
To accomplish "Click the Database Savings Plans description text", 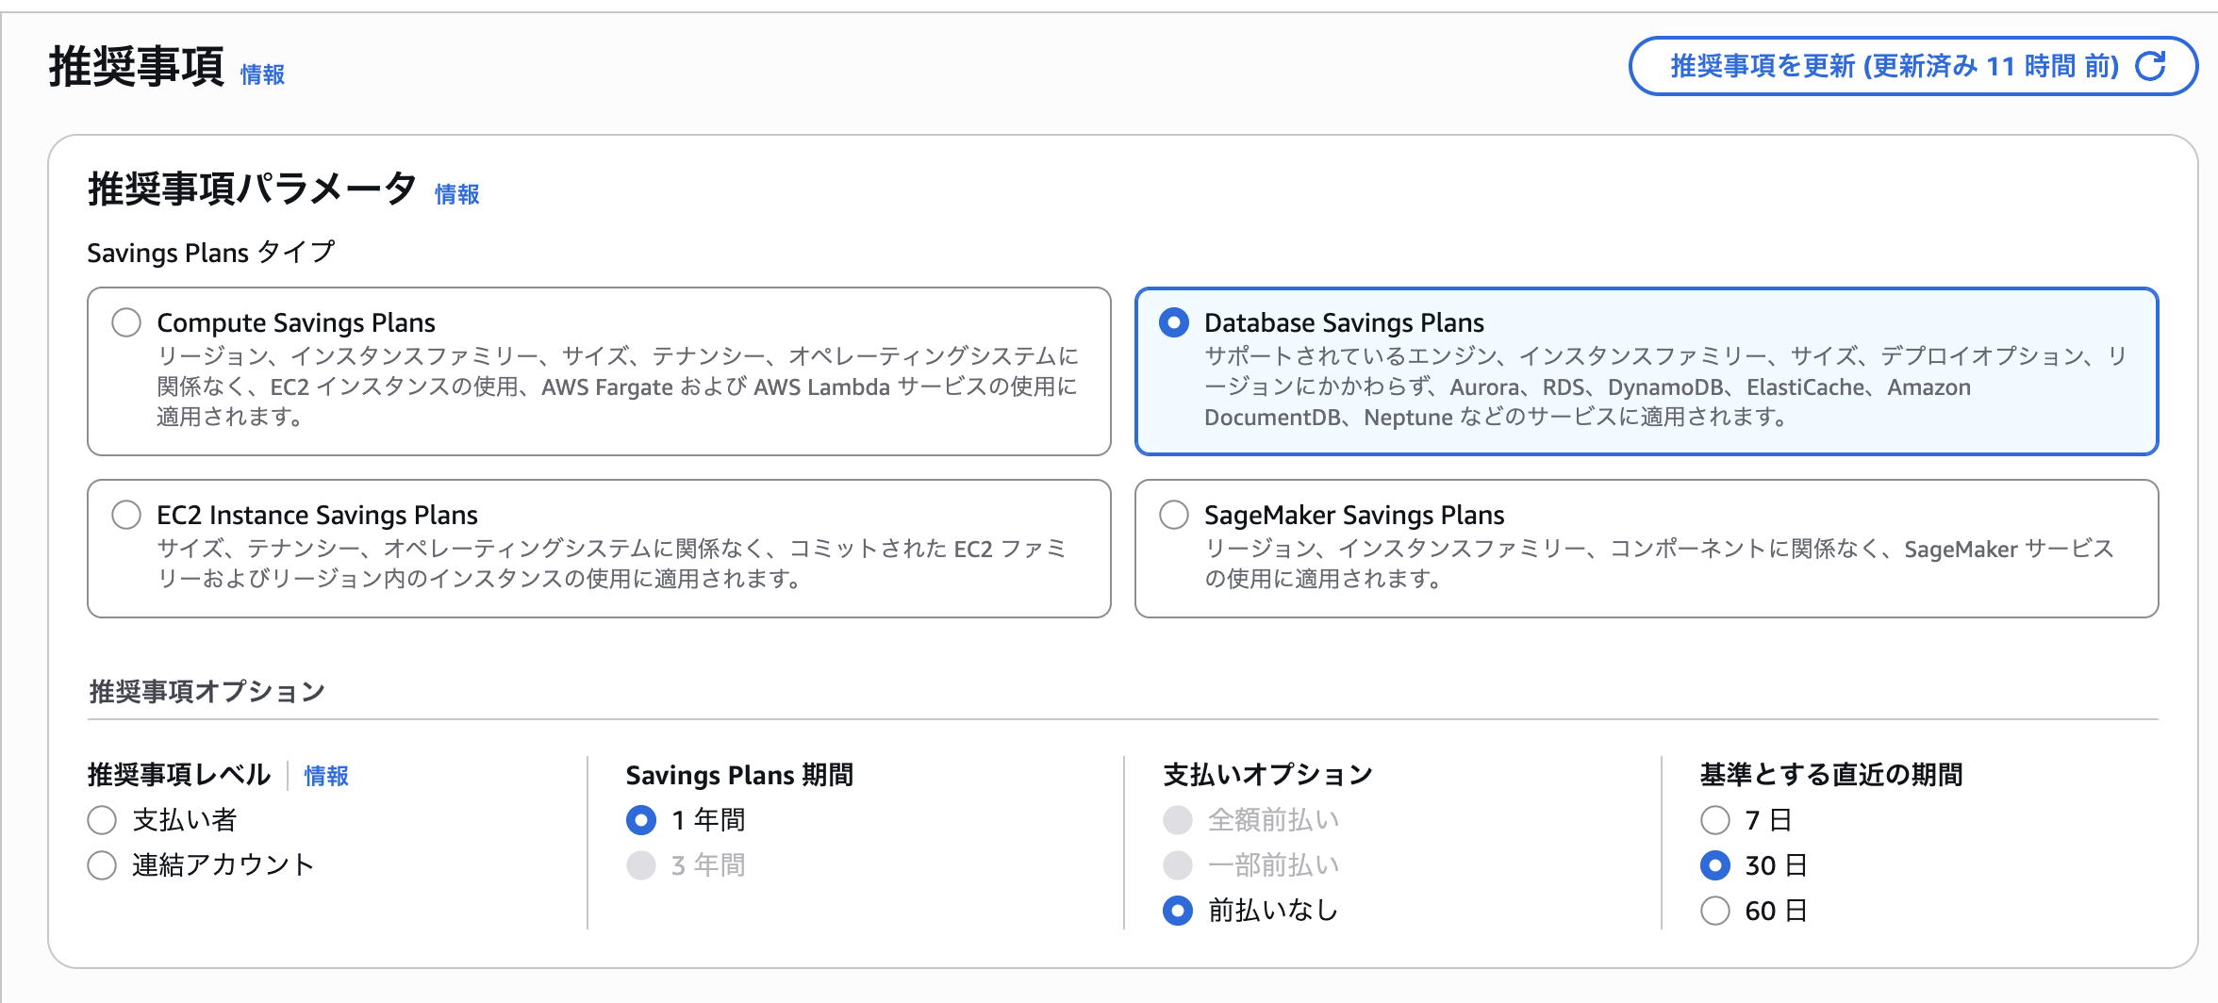I will pos(1666,386).
